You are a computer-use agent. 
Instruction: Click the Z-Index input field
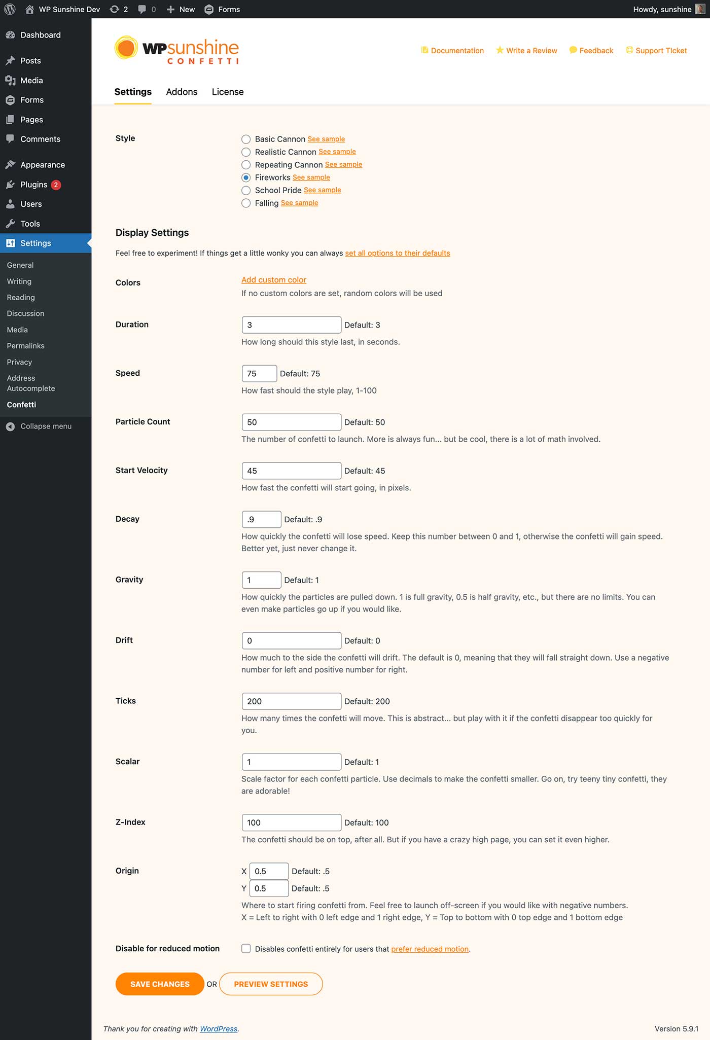click(x=292, y=823)
